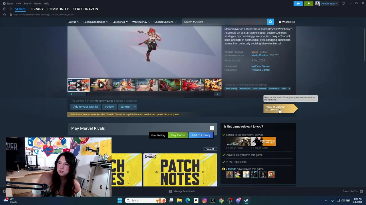Open OBS Studio from the taskbar
The image size is (366, 205).
coord(230,200)
